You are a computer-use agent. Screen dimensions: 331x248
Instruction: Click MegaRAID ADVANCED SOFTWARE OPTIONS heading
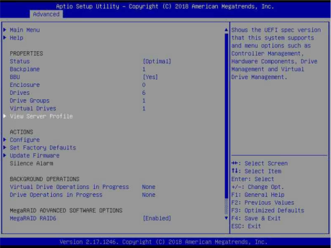(66, 211)
